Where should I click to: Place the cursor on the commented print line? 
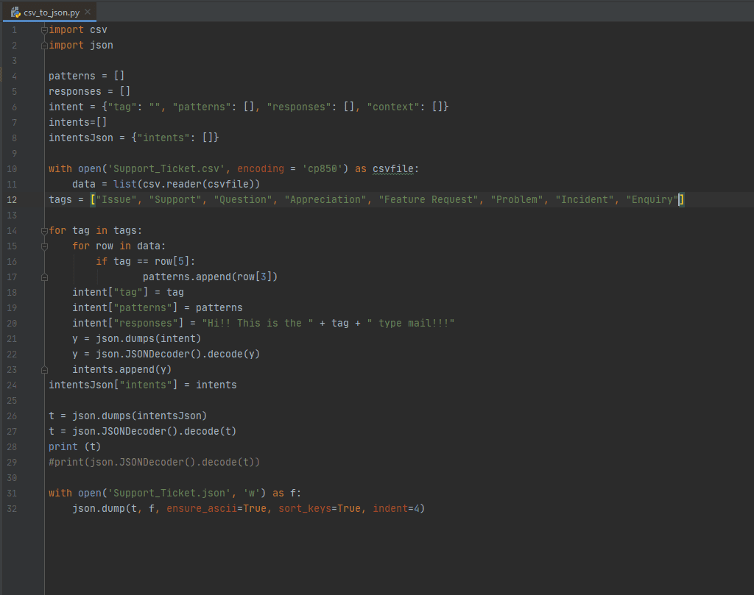[x=155, y=463]
